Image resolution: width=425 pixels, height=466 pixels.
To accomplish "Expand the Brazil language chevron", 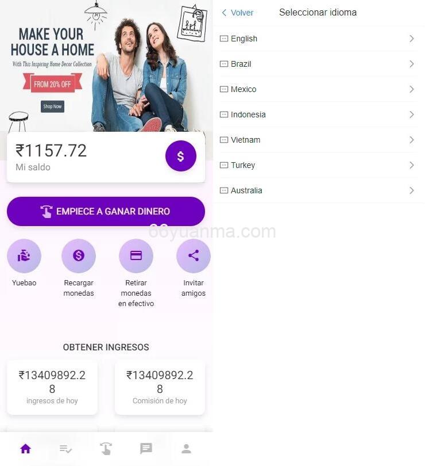I will (x=412, y=64).
